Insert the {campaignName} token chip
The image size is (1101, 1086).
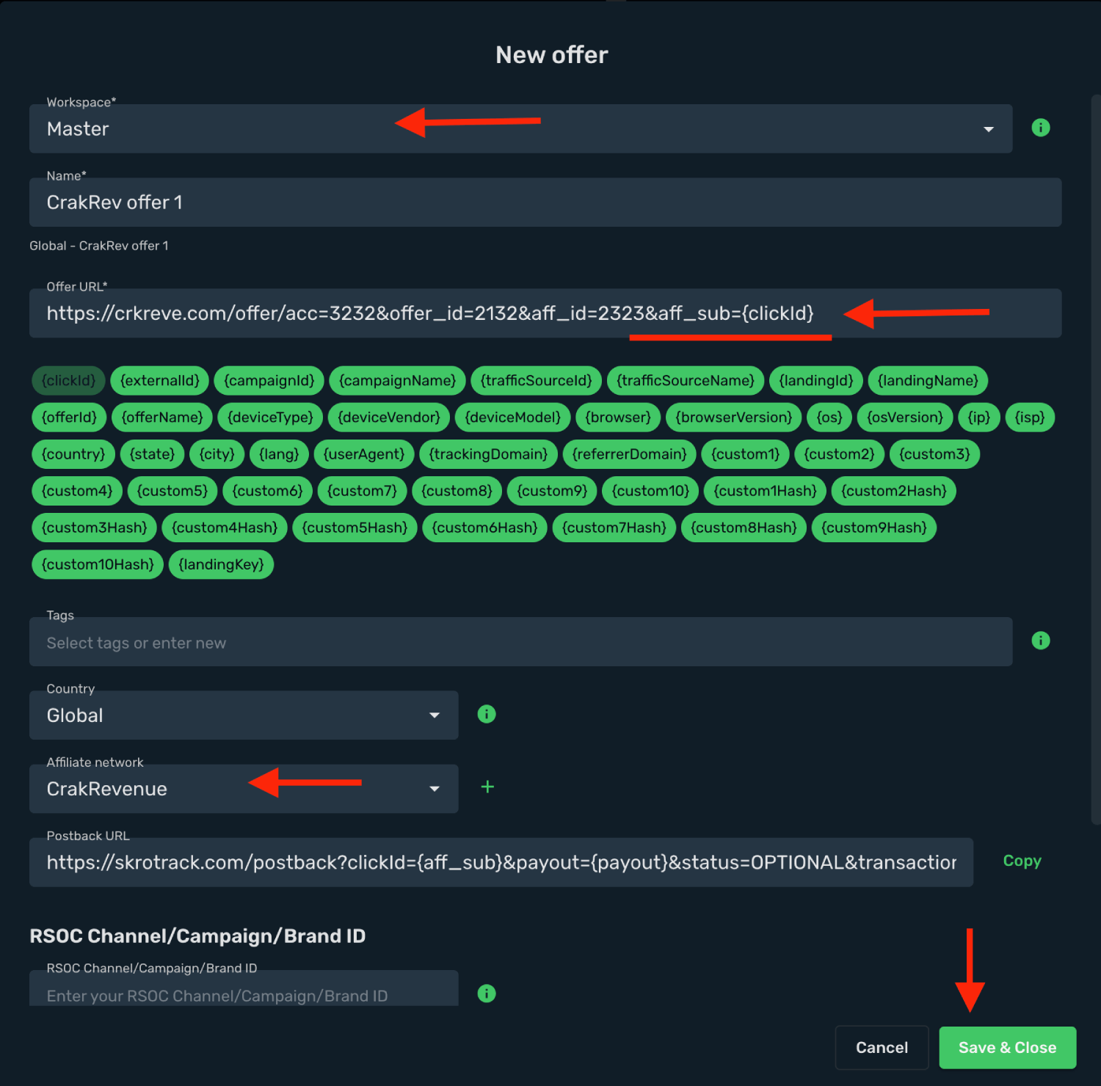click(397, 381)
